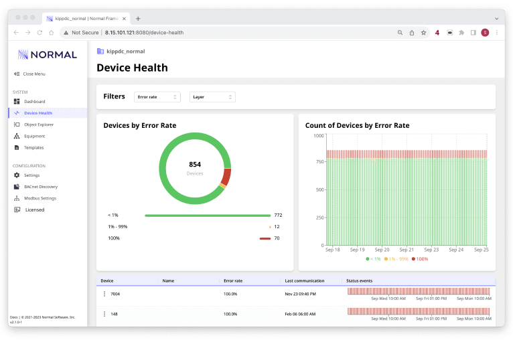Reload the page with the refresh icon

click(40, 33)
